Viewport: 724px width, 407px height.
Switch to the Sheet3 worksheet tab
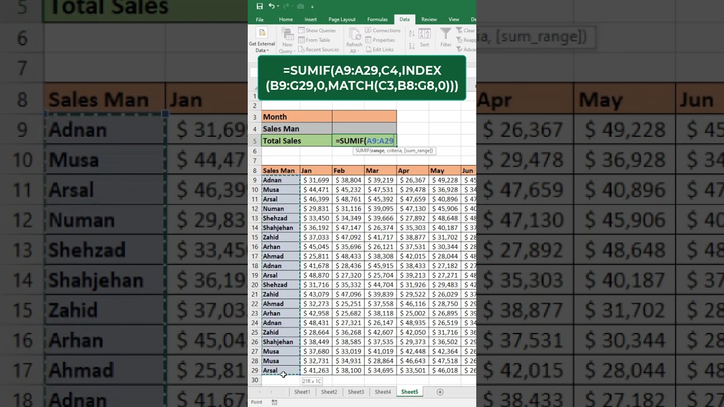(x=356, y=392)
